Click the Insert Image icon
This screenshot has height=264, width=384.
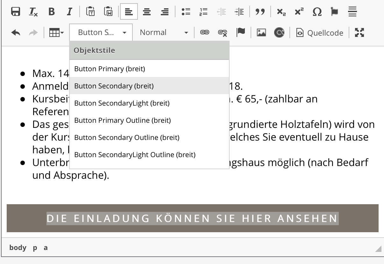(261, 32)
